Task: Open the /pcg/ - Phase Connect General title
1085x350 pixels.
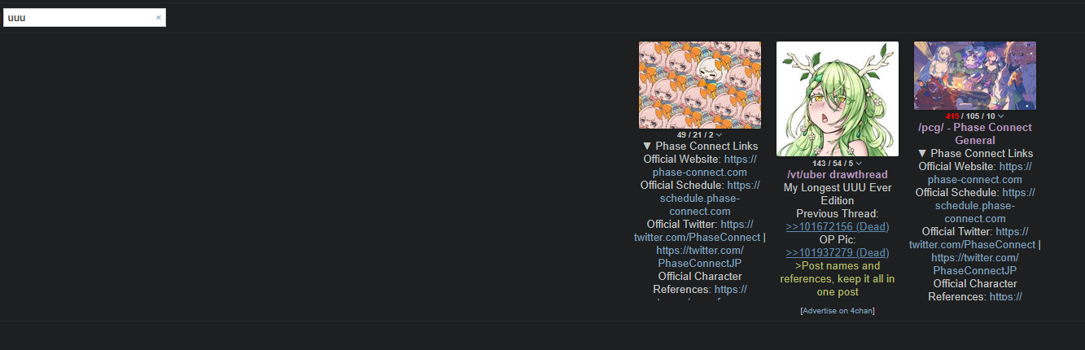Action: pos(975,133)
